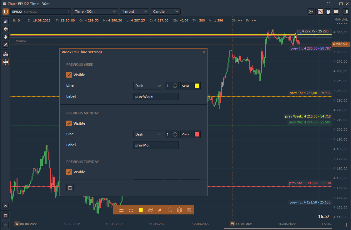The width and height of the screenshot is (351, 230).
Task: Click the layers stack icon in sidebar
Action: pyautogui.click(x=5, y=29)
